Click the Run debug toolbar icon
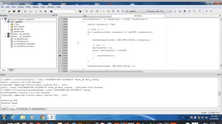 (104, 11)
